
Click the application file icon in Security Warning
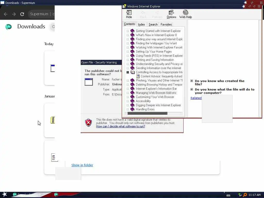(x=89, y=82)
